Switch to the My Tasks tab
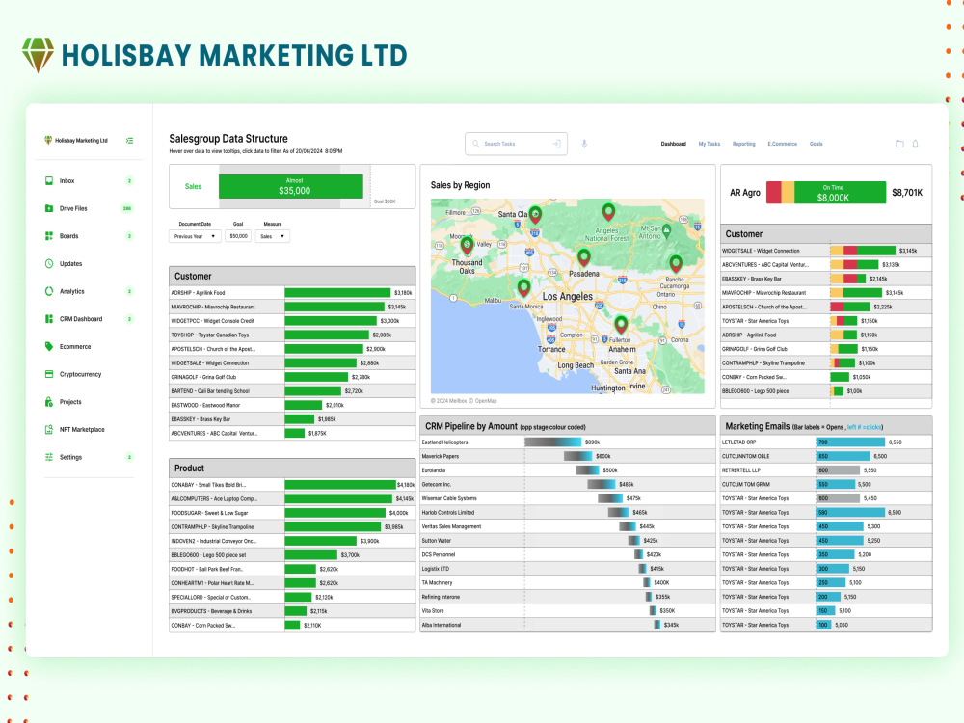The width and height of the screenshot is (964, 723). coord(709,144)
